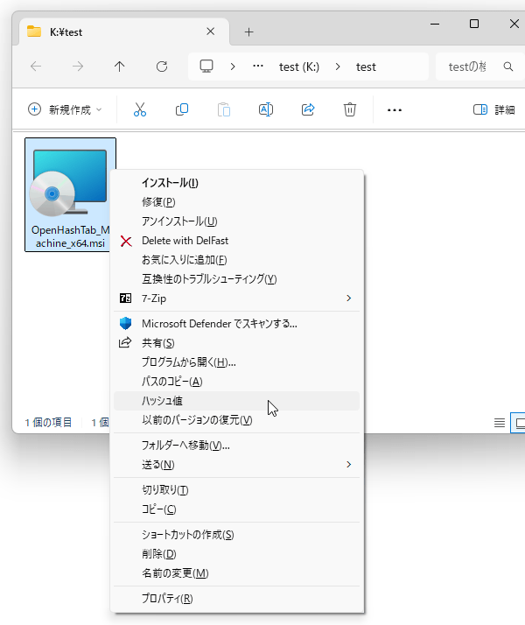Go back with the left arrow
The width and height of the screenshot is (525, 625).
[x=36, y=67]
